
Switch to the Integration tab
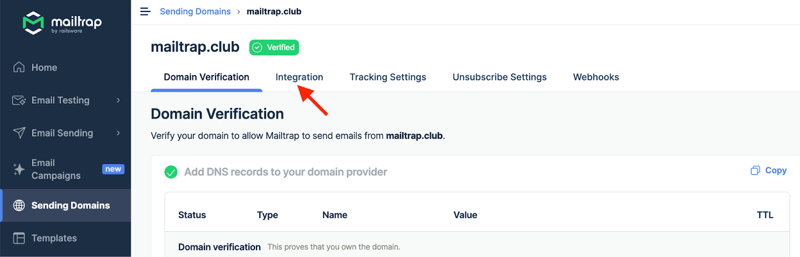(299, 77)
